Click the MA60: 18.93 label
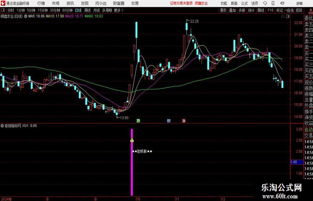The width and height of the screenshot is (313, 201). tap(94, 16)
